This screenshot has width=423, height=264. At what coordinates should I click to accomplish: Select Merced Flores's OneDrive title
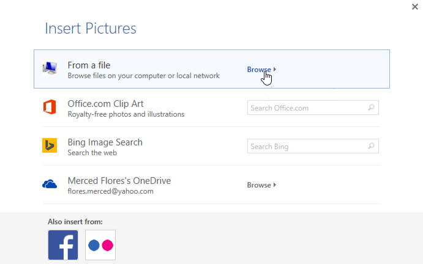tap(119, 181)
